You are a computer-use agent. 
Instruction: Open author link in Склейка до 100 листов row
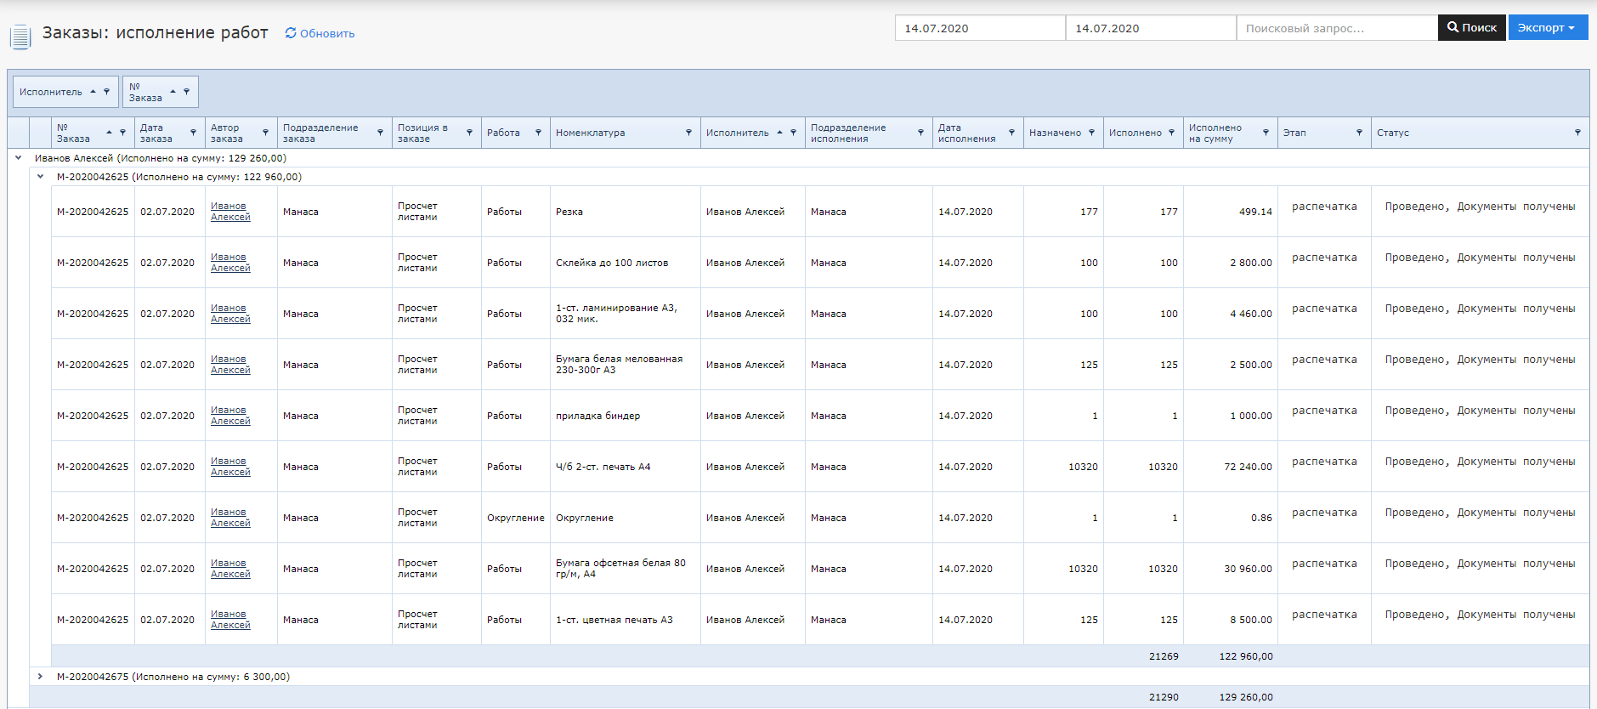click(230, 263)
